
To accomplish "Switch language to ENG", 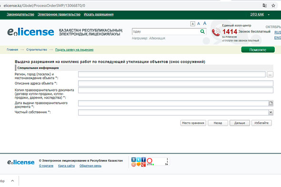I will click(x=278, y=38).
